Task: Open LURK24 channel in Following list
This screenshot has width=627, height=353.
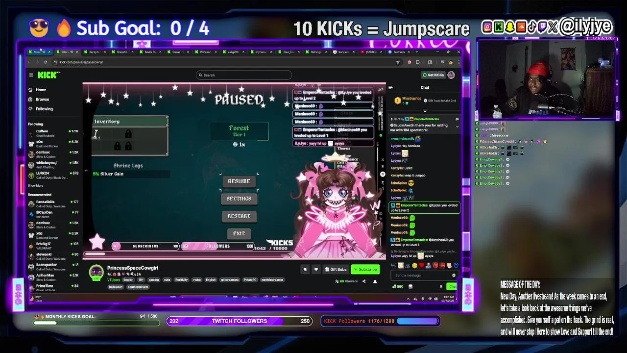Action: (53, 175)
